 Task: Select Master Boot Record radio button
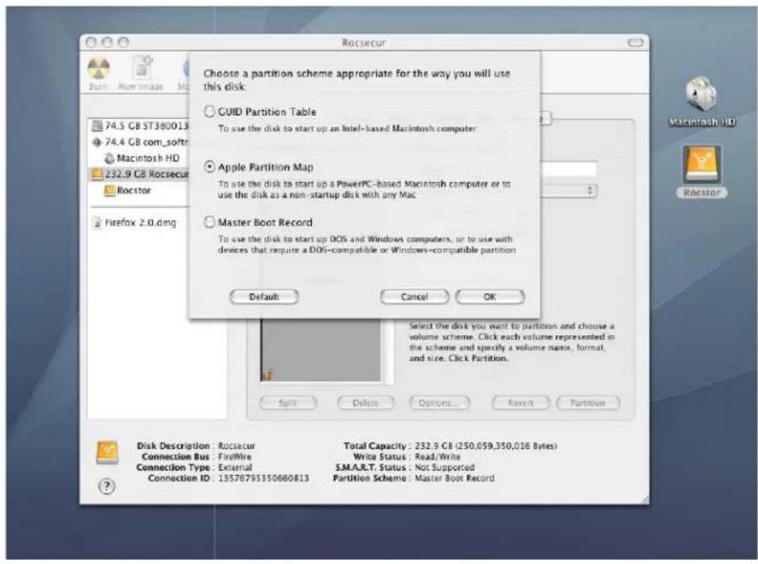208,222
